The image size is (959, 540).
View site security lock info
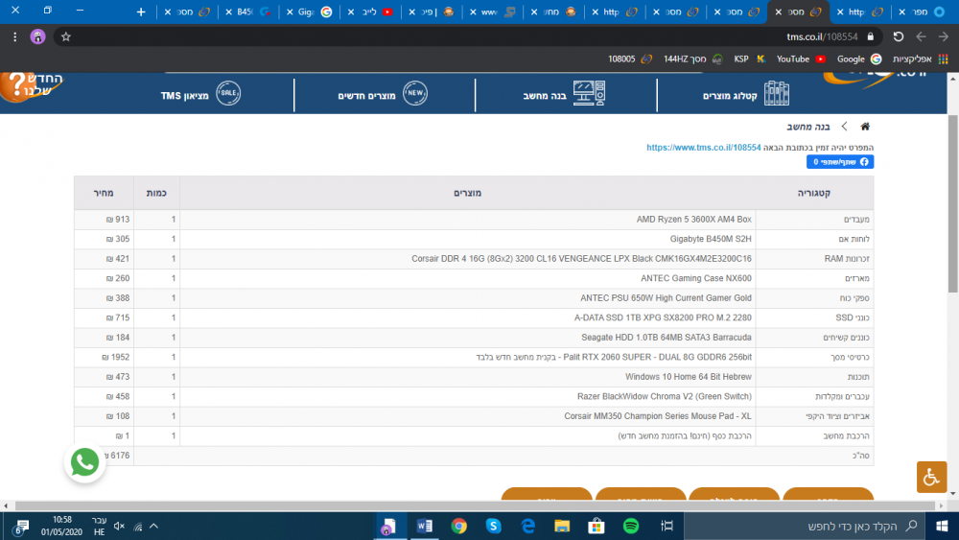[x=871, y=36]
